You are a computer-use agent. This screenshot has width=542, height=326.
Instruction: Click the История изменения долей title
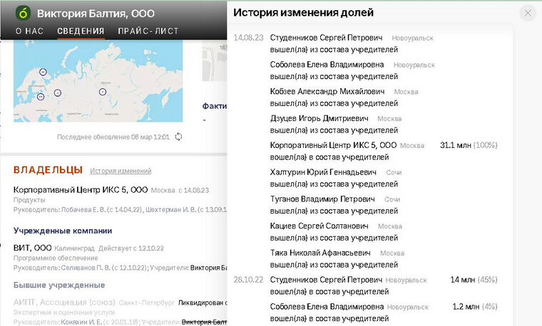coord(304,12)
